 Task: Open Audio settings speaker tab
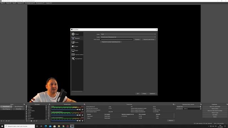(x=77, y=46)
